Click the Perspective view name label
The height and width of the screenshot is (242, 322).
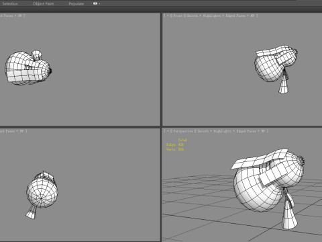[183, 131]
